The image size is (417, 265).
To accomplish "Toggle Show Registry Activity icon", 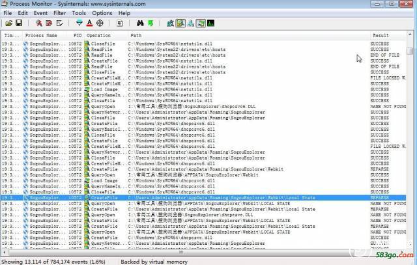I will tap(170, 23).
